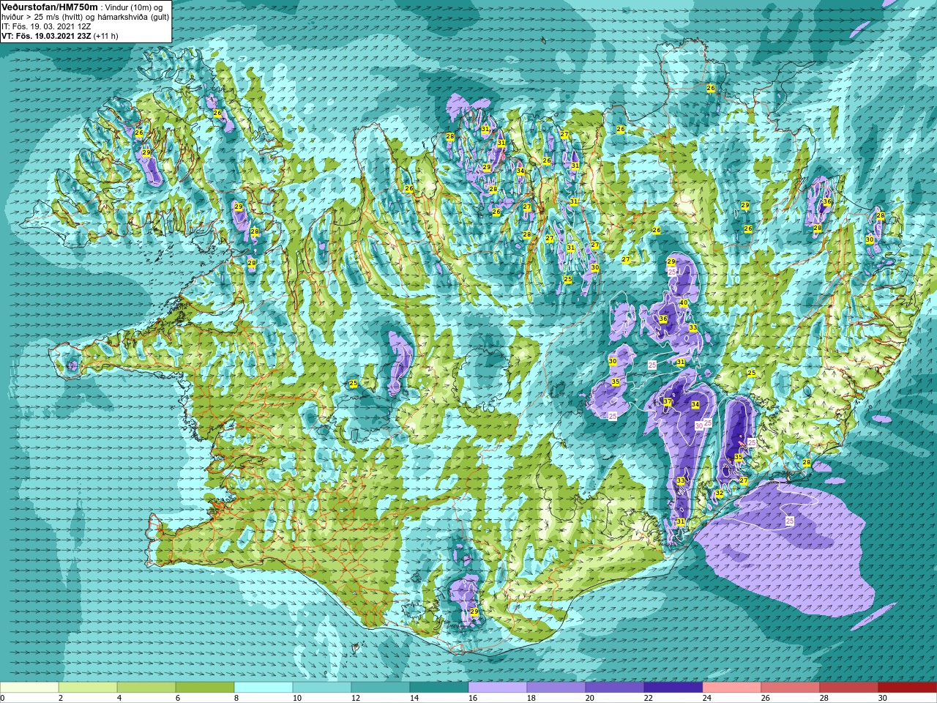Click the 'VT: Fös. 19.03.2021 23Z (+11 h)' line
This screenshot has height=703, width=937.
pos(60,36)
